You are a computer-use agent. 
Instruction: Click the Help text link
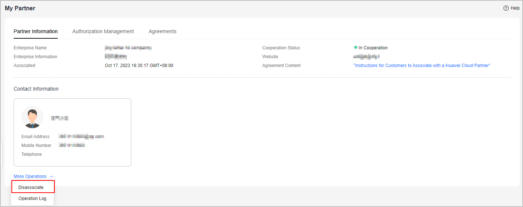click(x=515, y=8)
